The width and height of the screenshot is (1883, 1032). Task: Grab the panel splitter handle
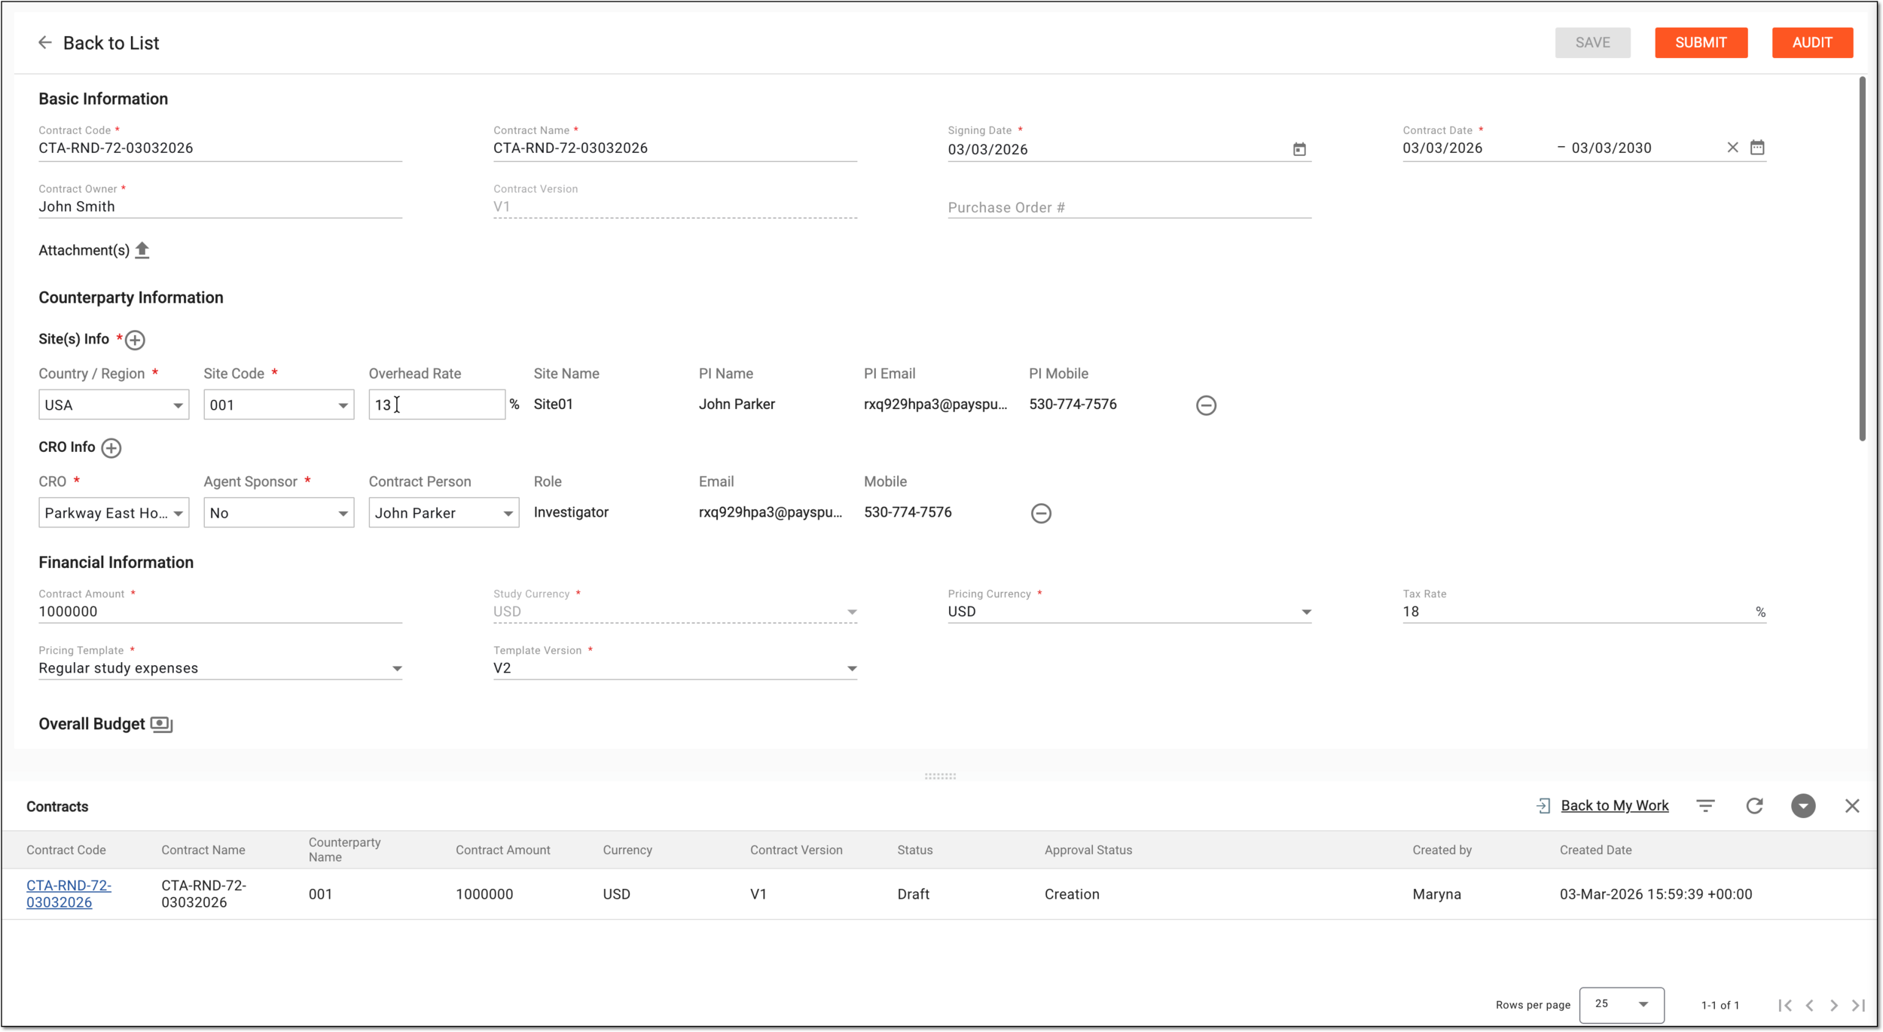940,776
